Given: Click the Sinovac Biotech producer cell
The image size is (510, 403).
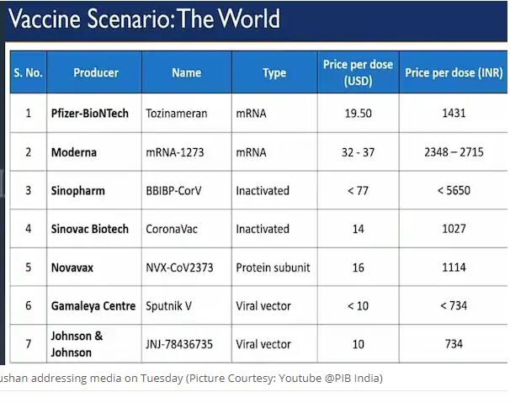Looking at the screenshot, I should point(89,229).
